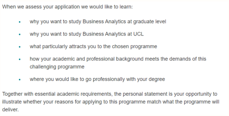Click 'academic and professional background' text

click(x=98, y=59)
